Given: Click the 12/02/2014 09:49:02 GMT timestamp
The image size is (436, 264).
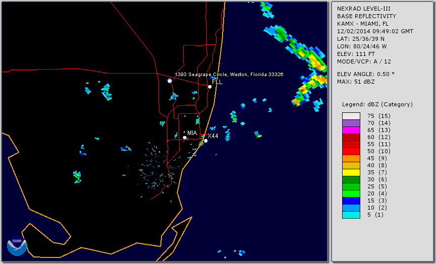Looking at the screenshot, I should click(375, 31).
